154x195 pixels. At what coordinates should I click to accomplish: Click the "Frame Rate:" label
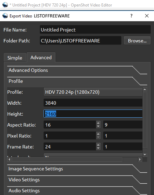pos(21,147)
